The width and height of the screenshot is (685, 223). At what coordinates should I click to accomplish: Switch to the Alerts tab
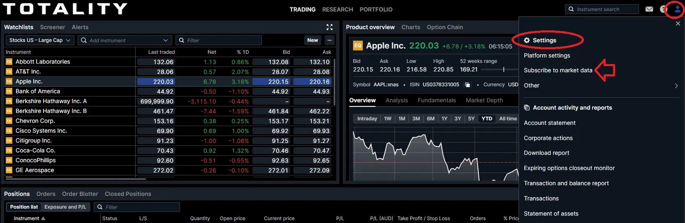pos(80,27)
